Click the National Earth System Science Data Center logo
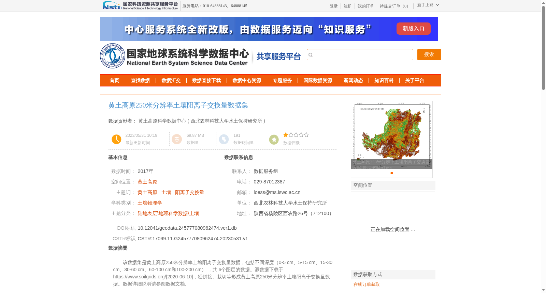Image resolution: width=546 pixels, height=293 pixels. [174, 56]
